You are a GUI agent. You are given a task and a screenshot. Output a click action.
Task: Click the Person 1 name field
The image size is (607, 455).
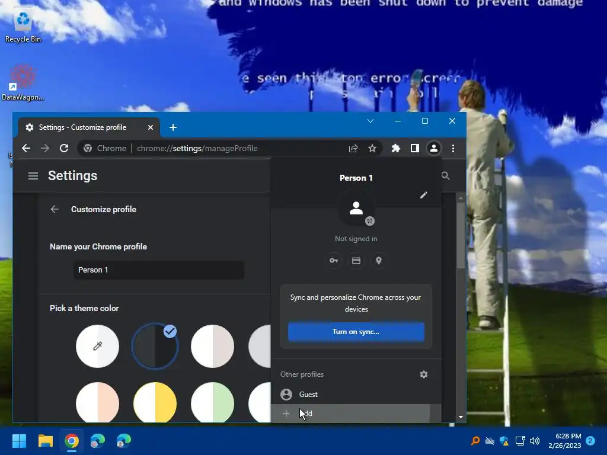tap(159, 270)
